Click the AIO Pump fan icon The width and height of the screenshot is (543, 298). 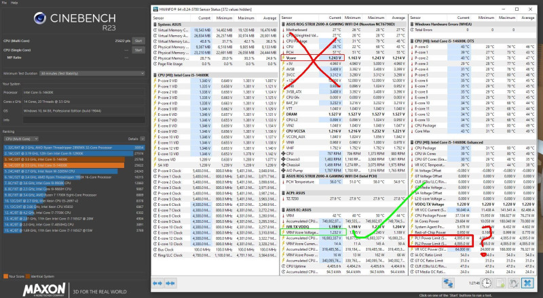(x=284, y=171)
